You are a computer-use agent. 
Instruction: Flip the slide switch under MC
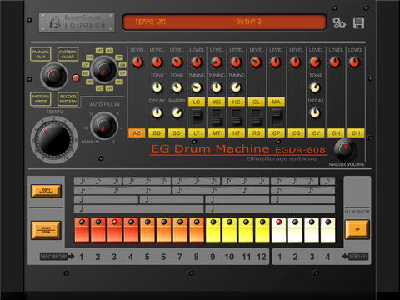click(217, 117)
